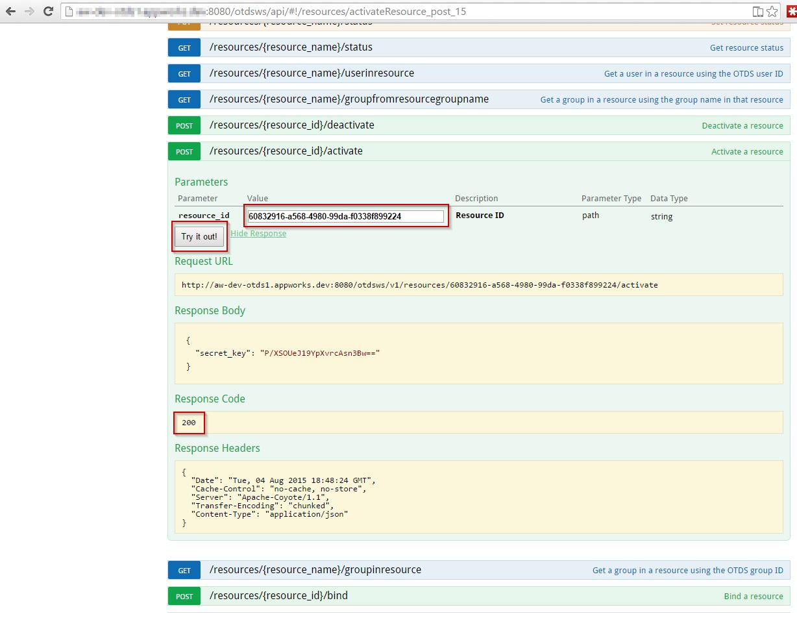Image resolution: width=797 pixels, height=618 pixels.
Task: Click the 'Resource ID' description text
Action: 480,216
